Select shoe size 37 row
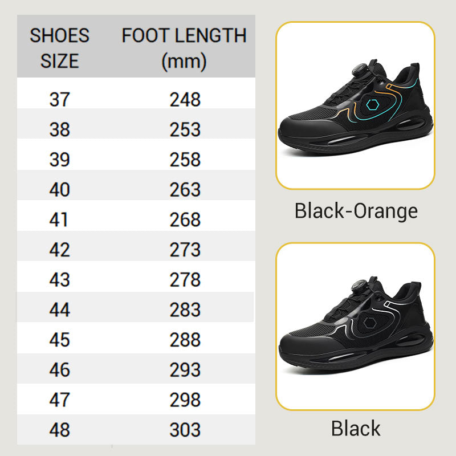The height and width of the screenshot is (456, 456). 136,93
